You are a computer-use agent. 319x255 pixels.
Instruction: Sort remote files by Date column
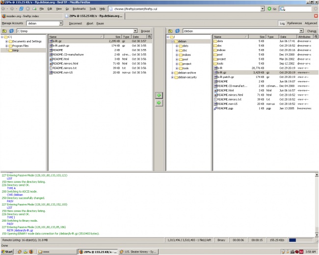pos(288,37)
